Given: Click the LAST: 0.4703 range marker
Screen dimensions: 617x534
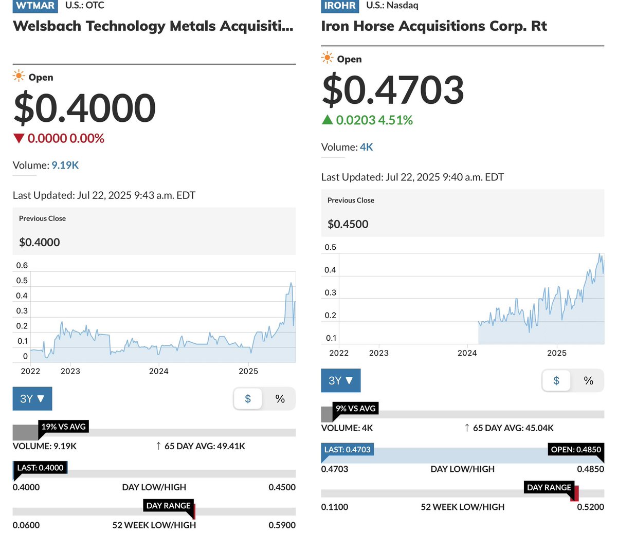Looking at the screenshot, I should [347, 449].
